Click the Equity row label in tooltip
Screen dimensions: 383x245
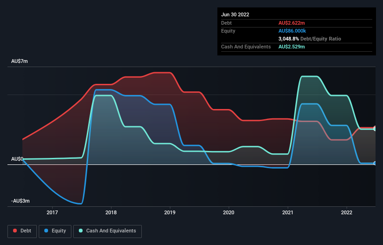click(228, 31)
